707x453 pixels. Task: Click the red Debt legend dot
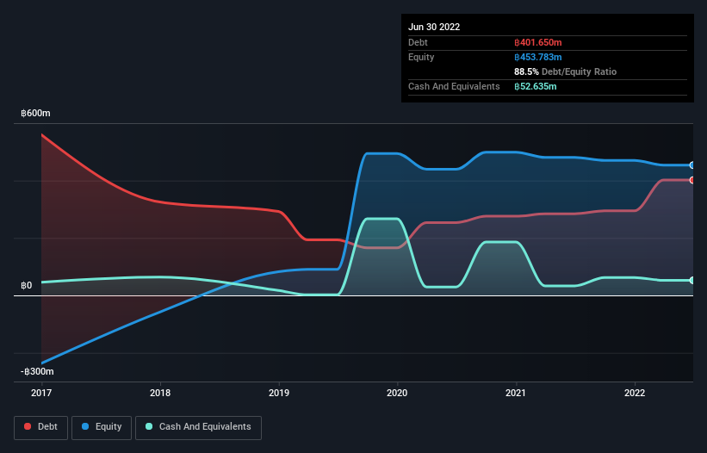click(28, 426)
